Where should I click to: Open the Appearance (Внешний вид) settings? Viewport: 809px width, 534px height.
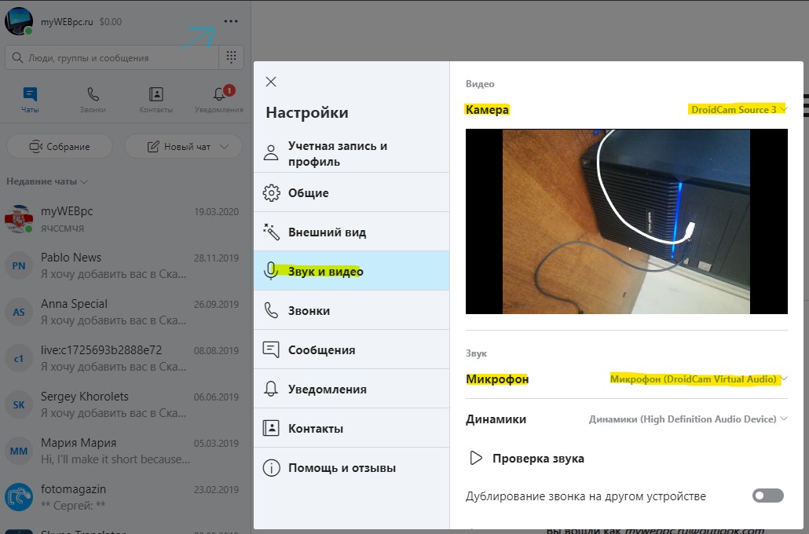pyautogui.click(x=327, y=232)
